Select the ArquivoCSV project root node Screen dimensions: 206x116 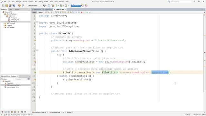point(8,12)
